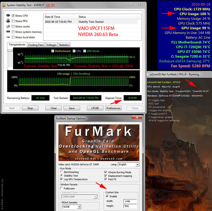Click the GPU Usage: 99 % readout
The image size is (212, 211).
tap(196, 28)
